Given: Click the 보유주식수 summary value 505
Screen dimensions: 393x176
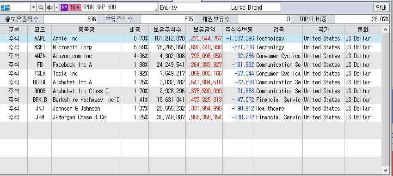Looking at the screenshot, I should click(x=167, y=19).
